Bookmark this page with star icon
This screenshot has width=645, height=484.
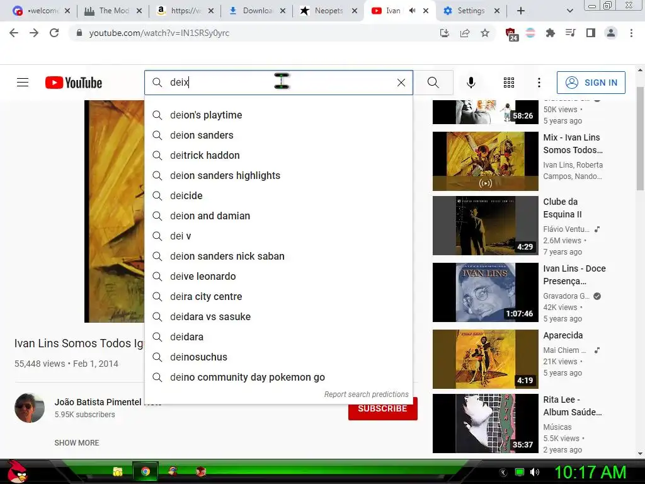485,33
